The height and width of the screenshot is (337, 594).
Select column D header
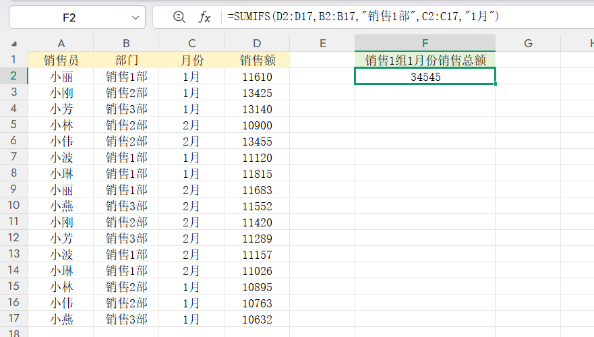point(257,43)
